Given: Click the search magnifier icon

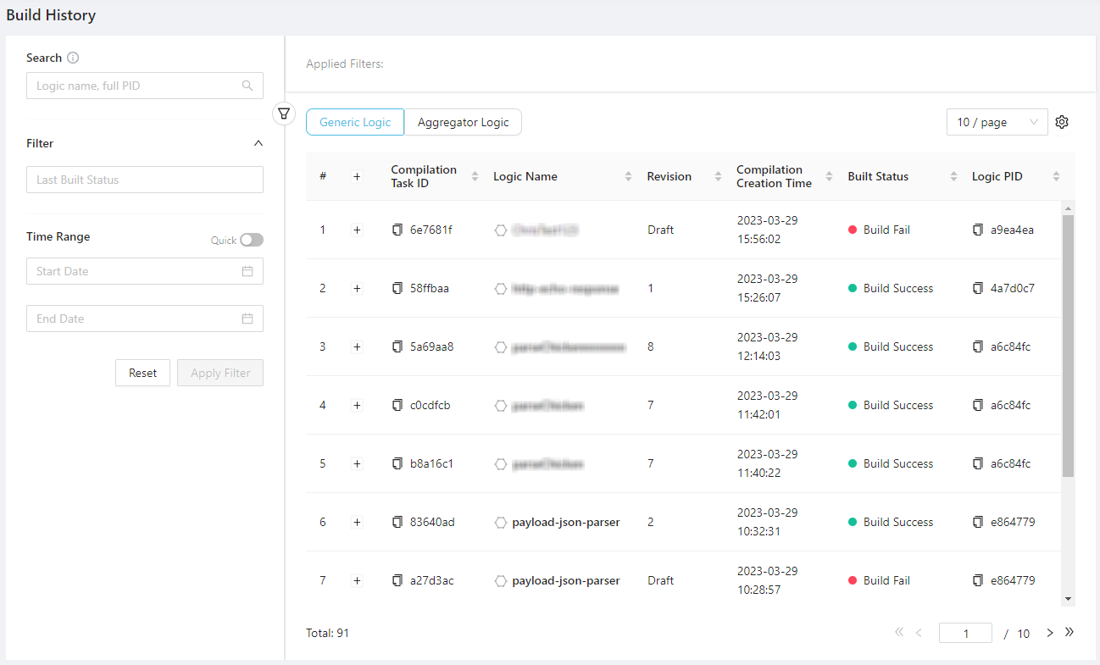Looking at the screenshot, I should [247, 86].
